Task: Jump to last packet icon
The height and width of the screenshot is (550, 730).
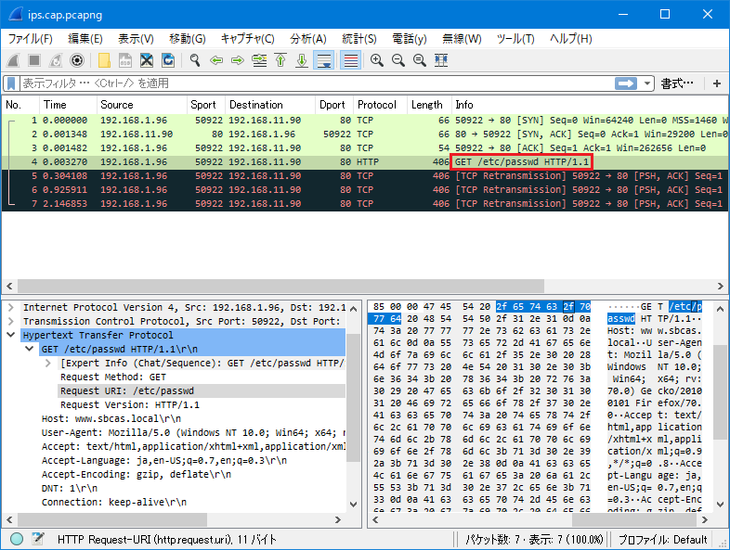Action: click(302, 60)
